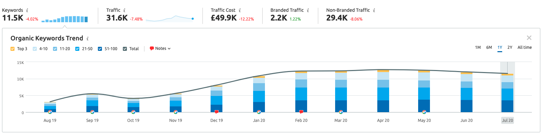Toggle the 51-100 positions checkbox
Image resolution: width=542 pixels, height=134 pixels.
100,49
